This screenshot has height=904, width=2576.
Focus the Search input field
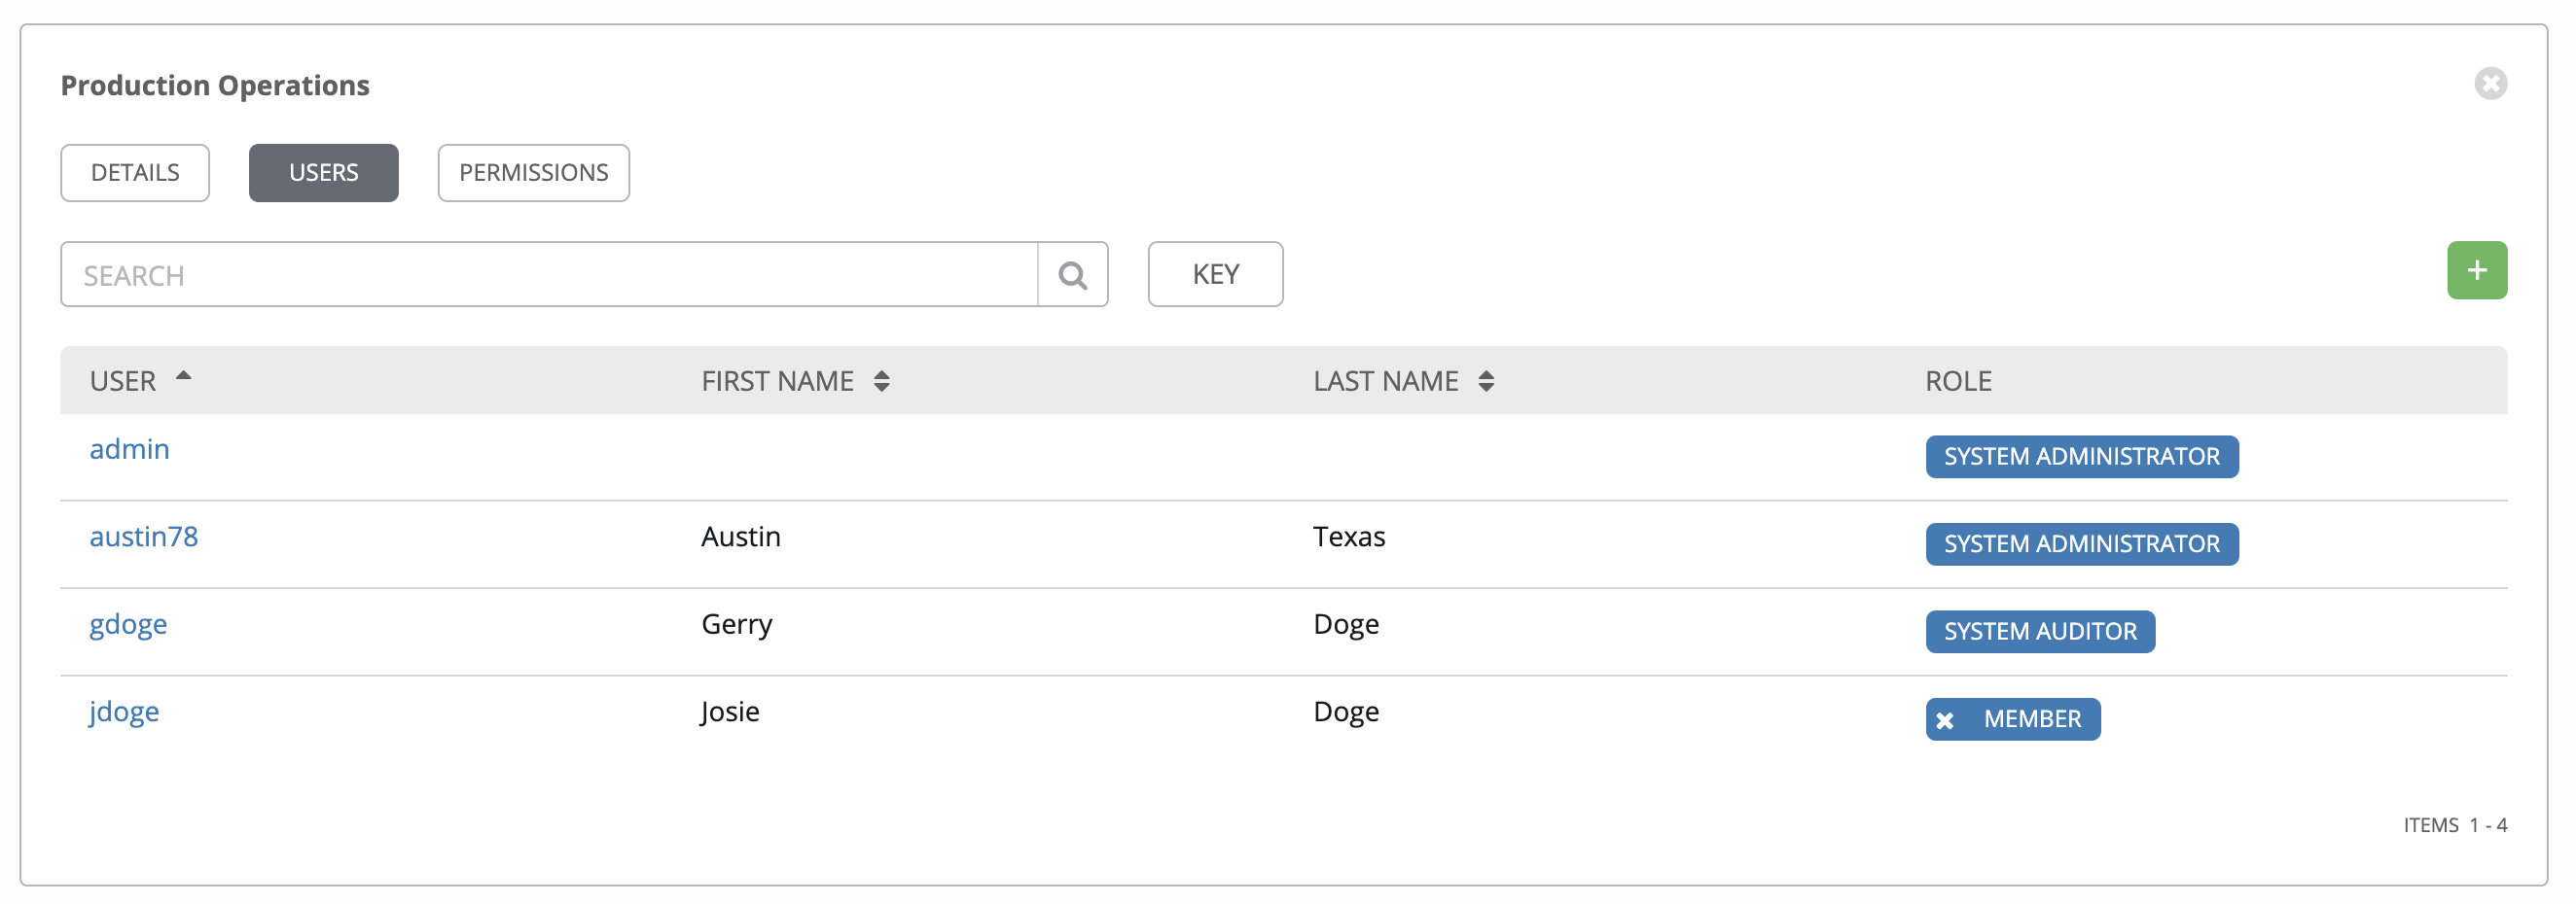click(x=549, y=275)
